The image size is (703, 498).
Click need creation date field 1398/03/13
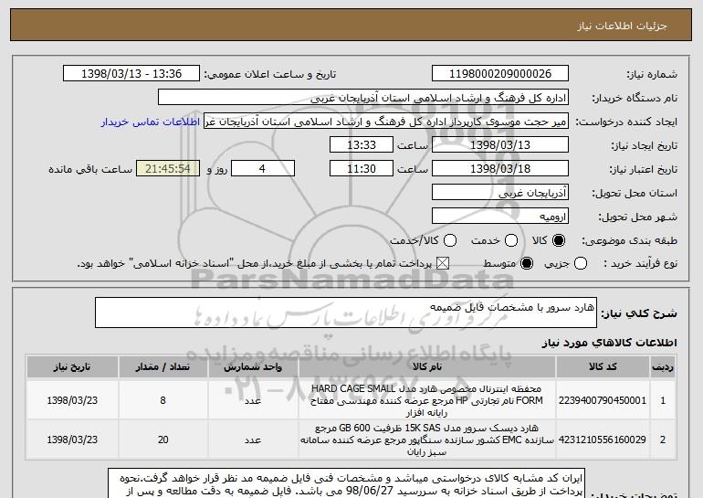pos(500,145)
